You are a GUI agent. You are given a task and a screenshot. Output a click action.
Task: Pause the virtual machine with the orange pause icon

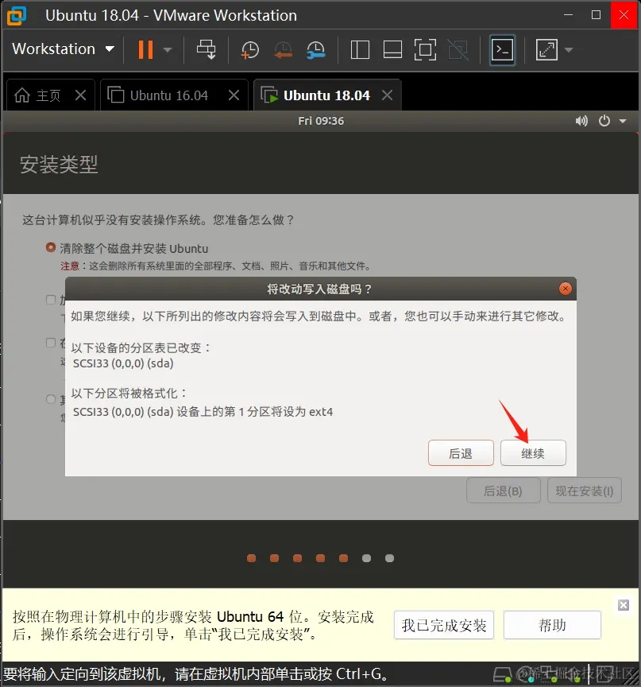coord(145,49)
